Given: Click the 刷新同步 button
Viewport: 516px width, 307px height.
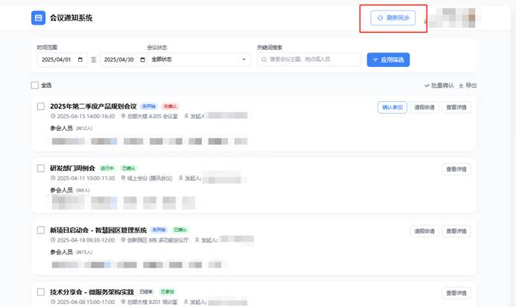Looking at the screenshot, I should (393, 18).
